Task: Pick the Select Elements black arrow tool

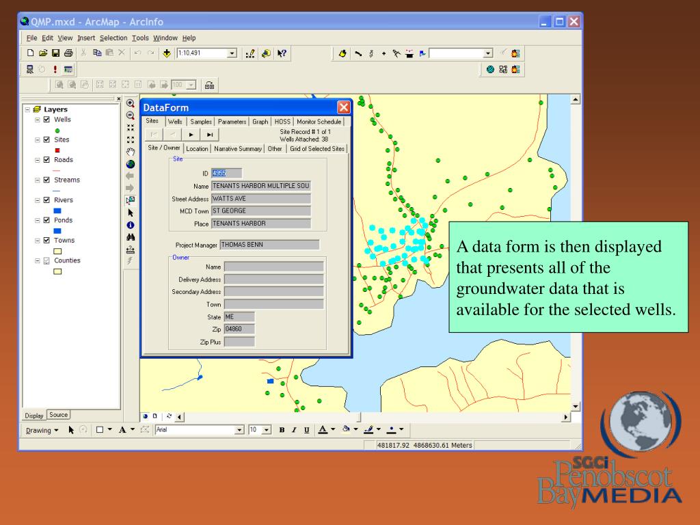Action: coord(131,213)
